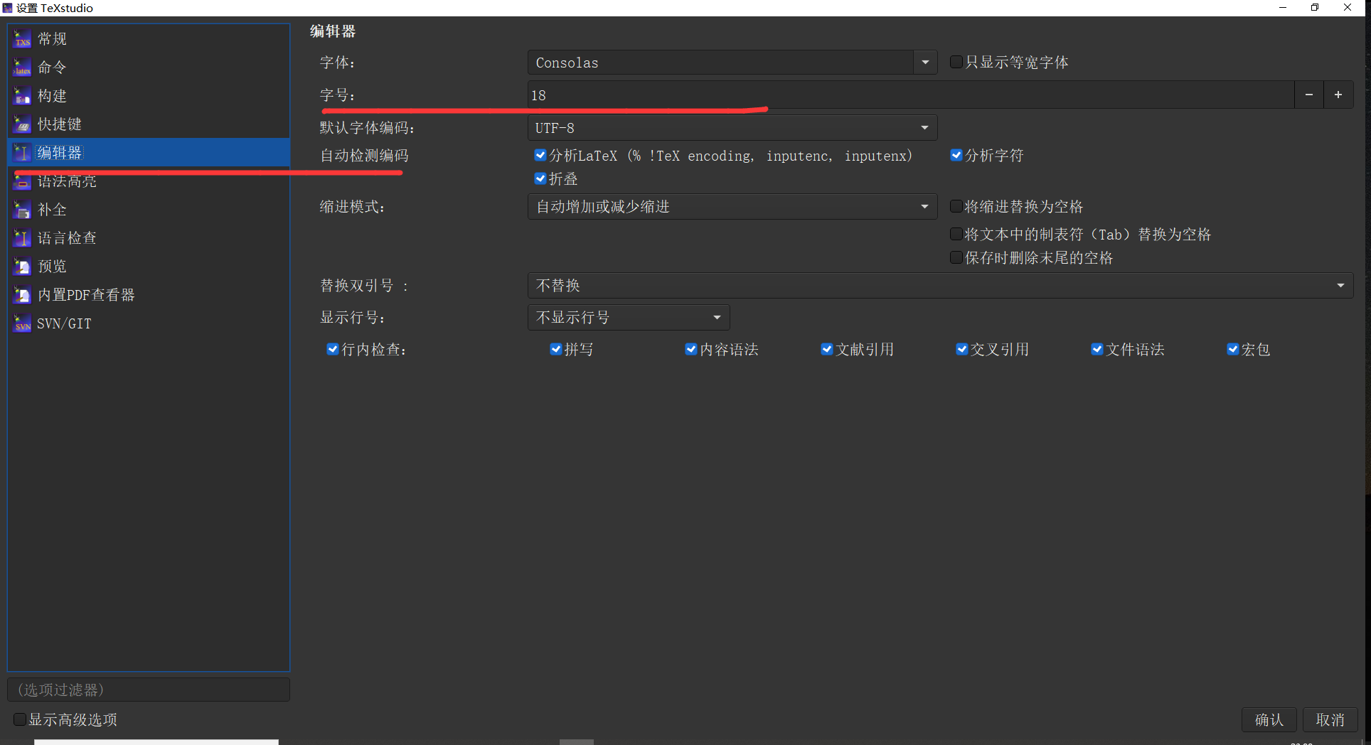Open the SVN/GIT settings page

tap(149, 323)
